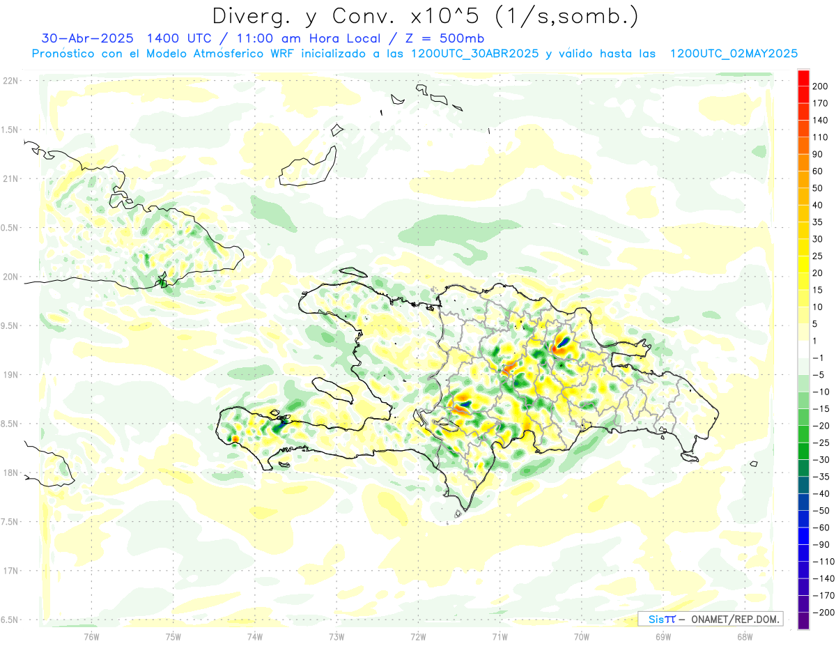Select the 8.5N axis label
Viewport: 836px width, 646px height.
click(10, 424)
